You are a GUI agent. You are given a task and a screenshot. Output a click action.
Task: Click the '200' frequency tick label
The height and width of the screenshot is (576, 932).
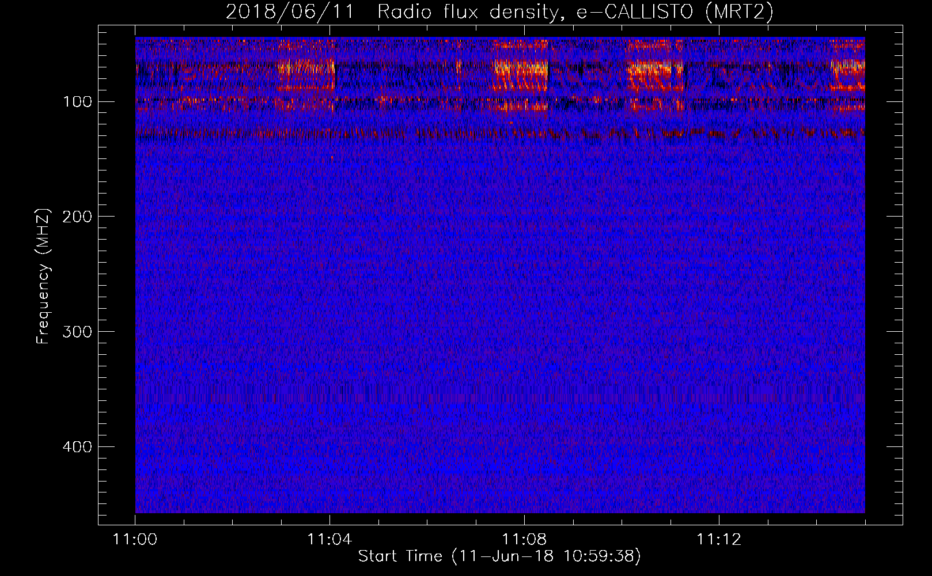point(78,217)
